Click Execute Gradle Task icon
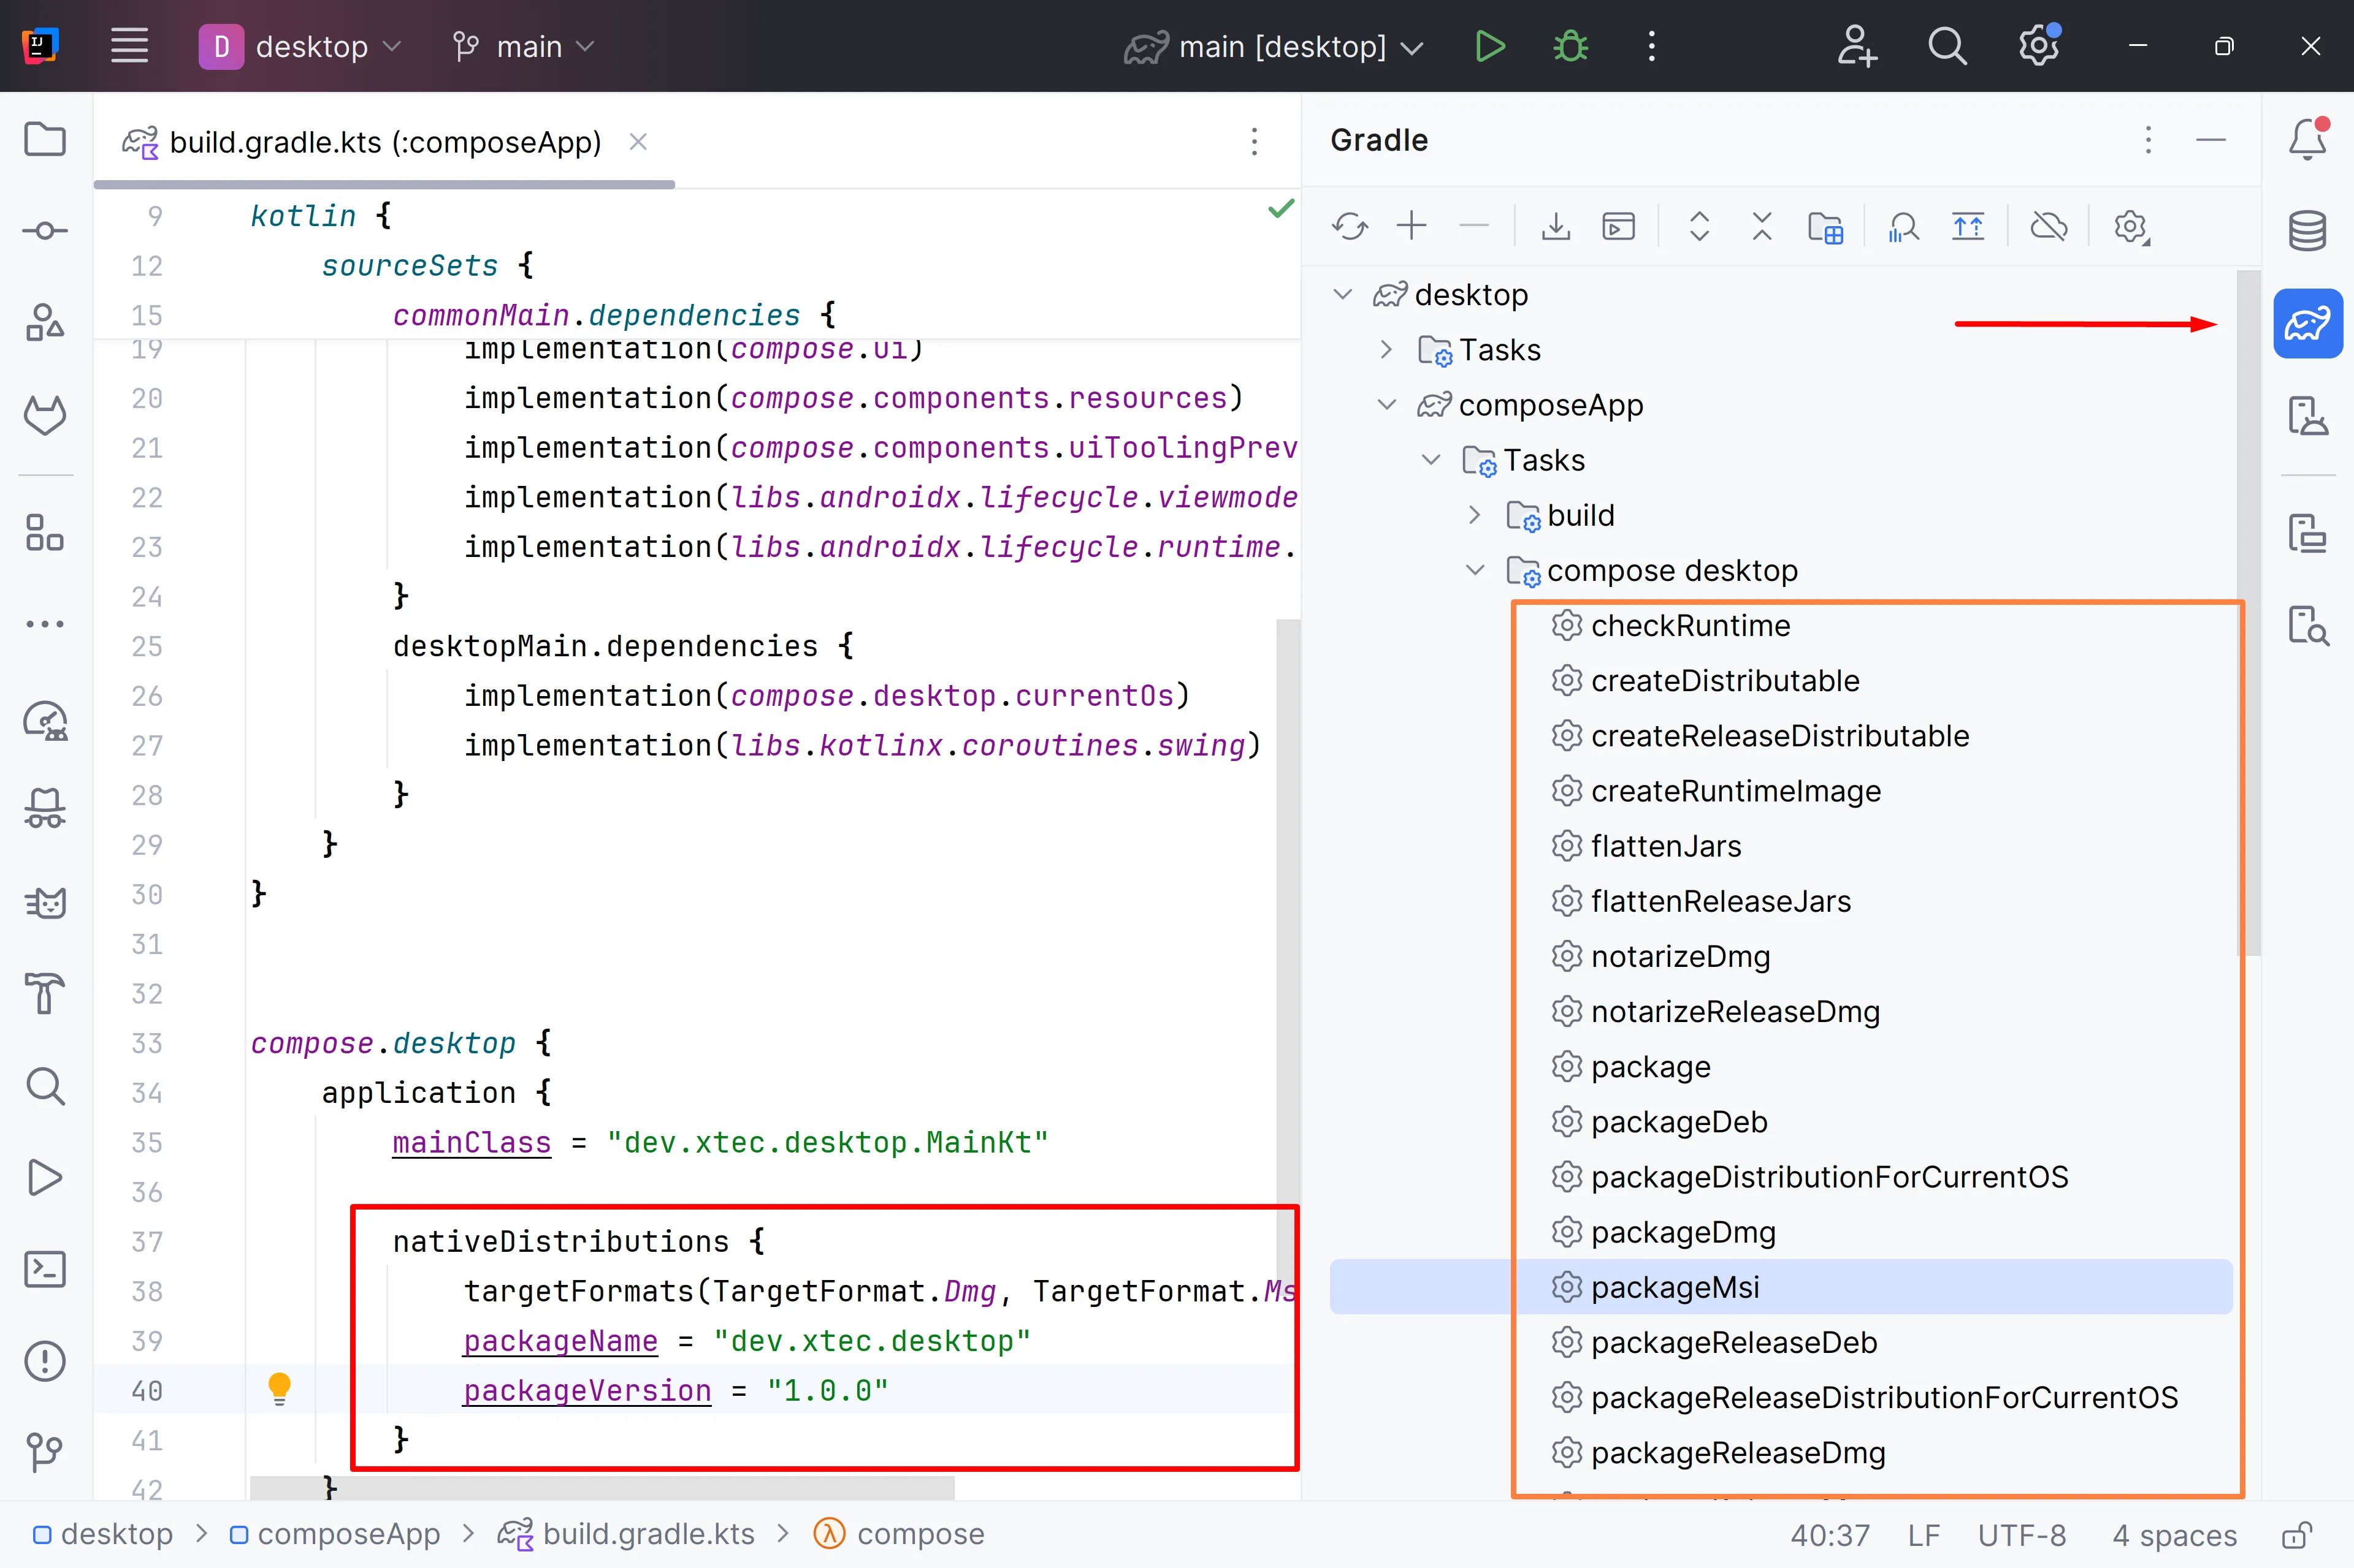Viewport: 2354px width, 1568px height. pos(1618,227)
